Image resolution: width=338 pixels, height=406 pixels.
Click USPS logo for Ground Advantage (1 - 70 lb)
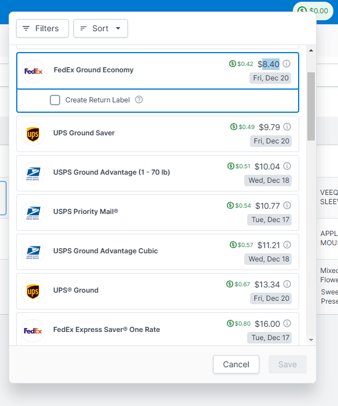tap(33, 174)
